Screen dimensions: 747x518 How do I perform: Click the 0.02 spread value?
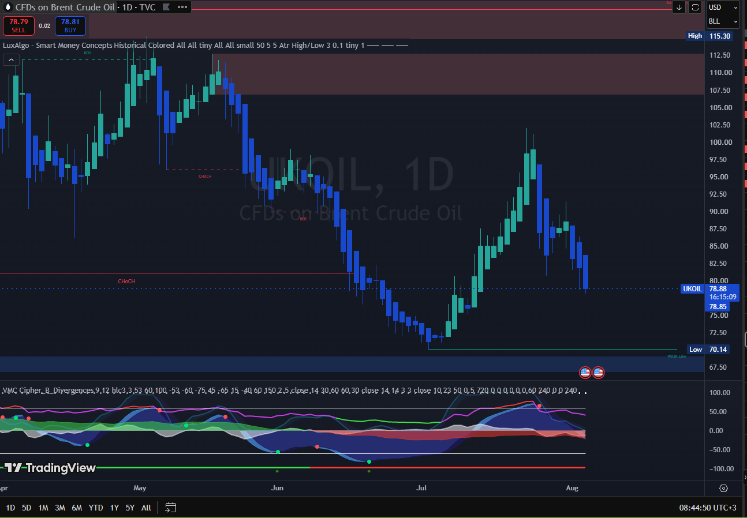(x=44, y=25)
